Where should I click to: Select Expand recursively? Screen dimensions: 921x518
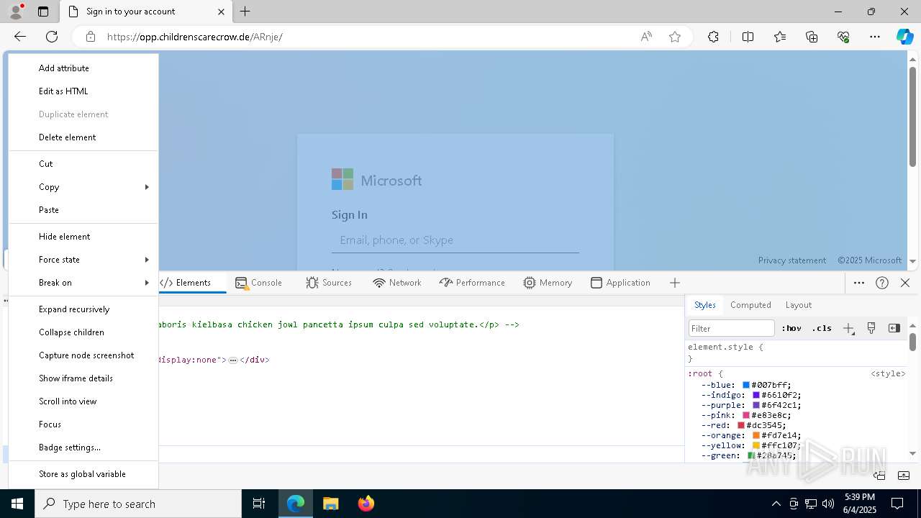tap(83, 309)
